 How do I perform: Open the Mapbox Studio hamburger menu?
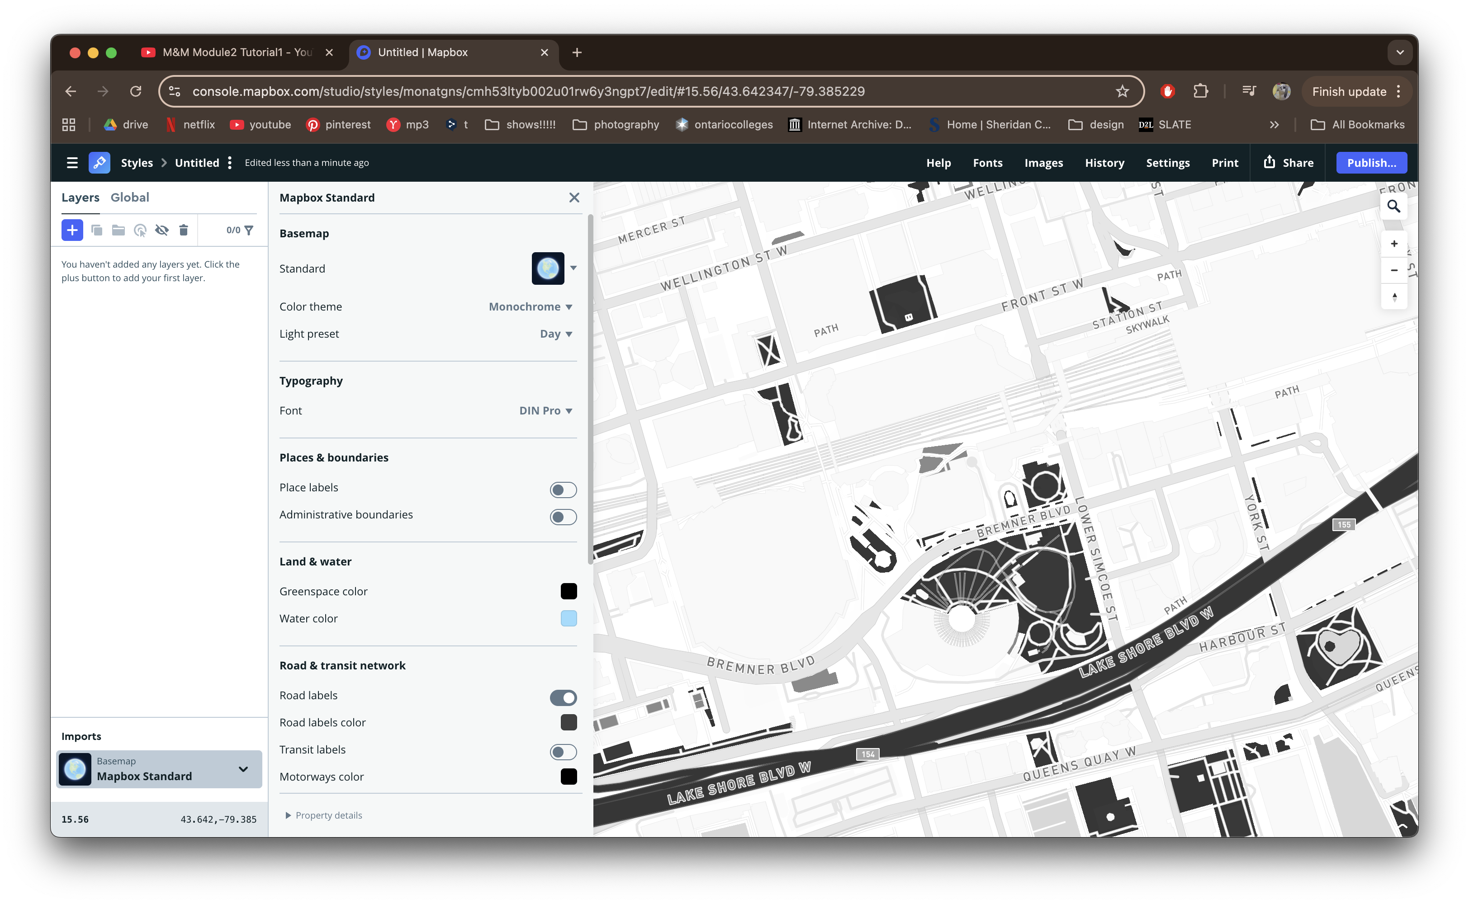pyautogui.click(x=72, y=162)
